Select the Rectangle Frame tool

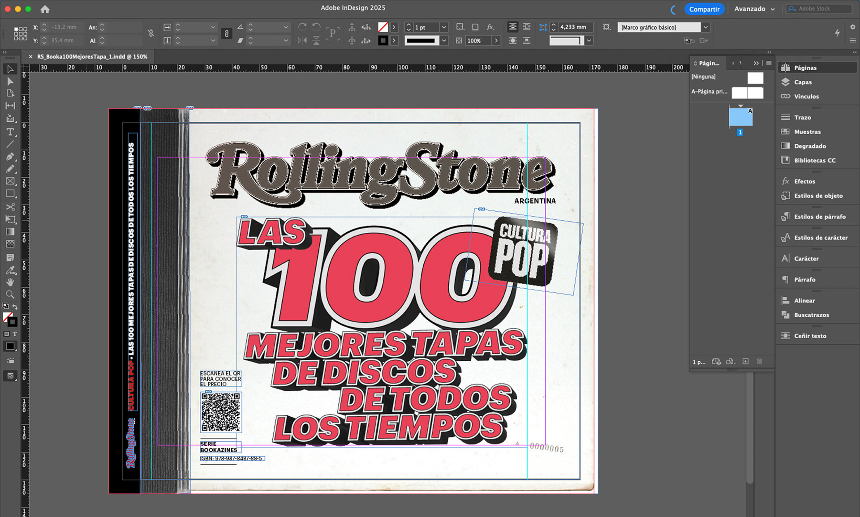10,181
